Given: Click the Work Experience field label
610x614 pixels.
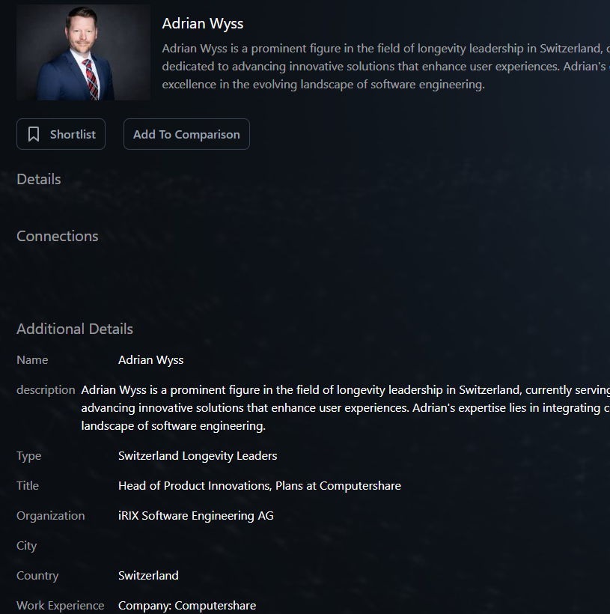Looking at the screenshot, I should point(61,606).
